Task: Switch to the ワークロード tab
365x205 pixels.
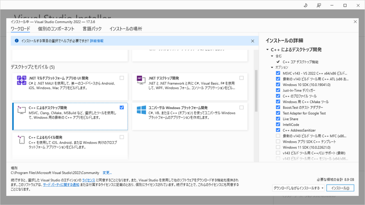Action: click(x=20, y=29)
